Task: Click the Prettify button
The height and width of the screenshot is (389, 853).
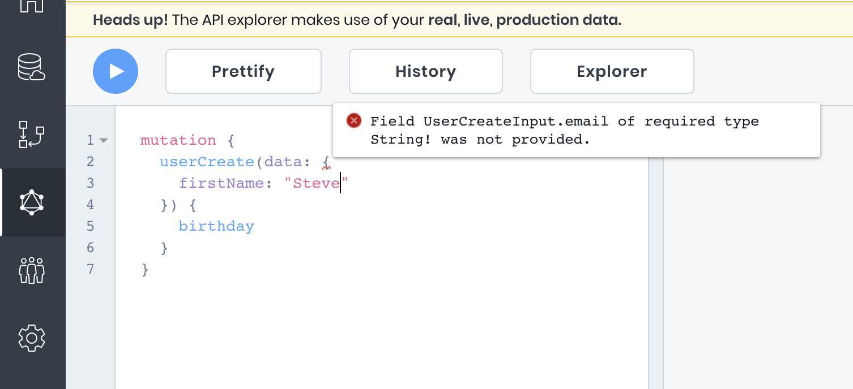Action: coord(243,71)
